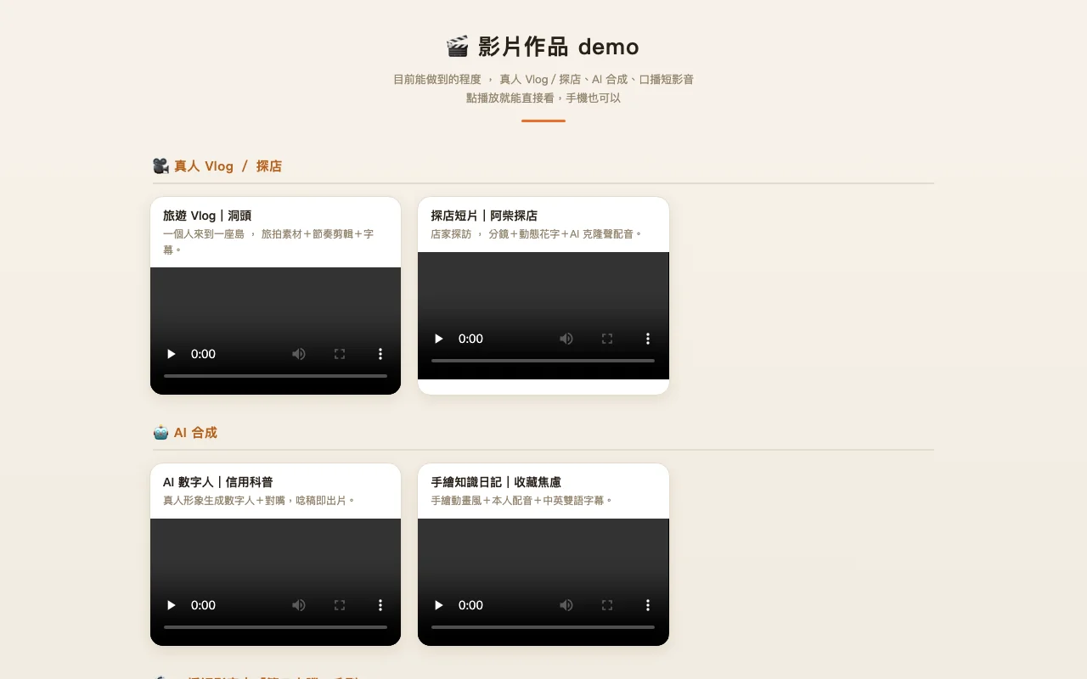
Task: Enter fullscreen on 探店短片｜阿柴探店 video
Action: tap(607, 339)
